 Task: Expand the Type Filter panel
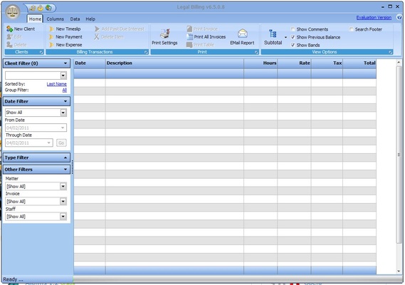click(65, 157)
